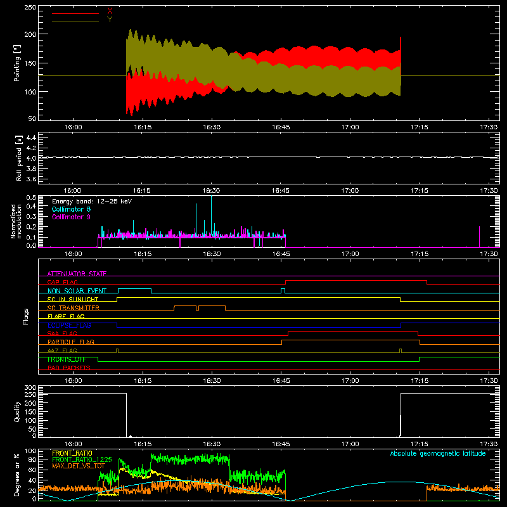Select the 'X' legend label
This screenshot has width=507, height=507.
pos(110,11)
